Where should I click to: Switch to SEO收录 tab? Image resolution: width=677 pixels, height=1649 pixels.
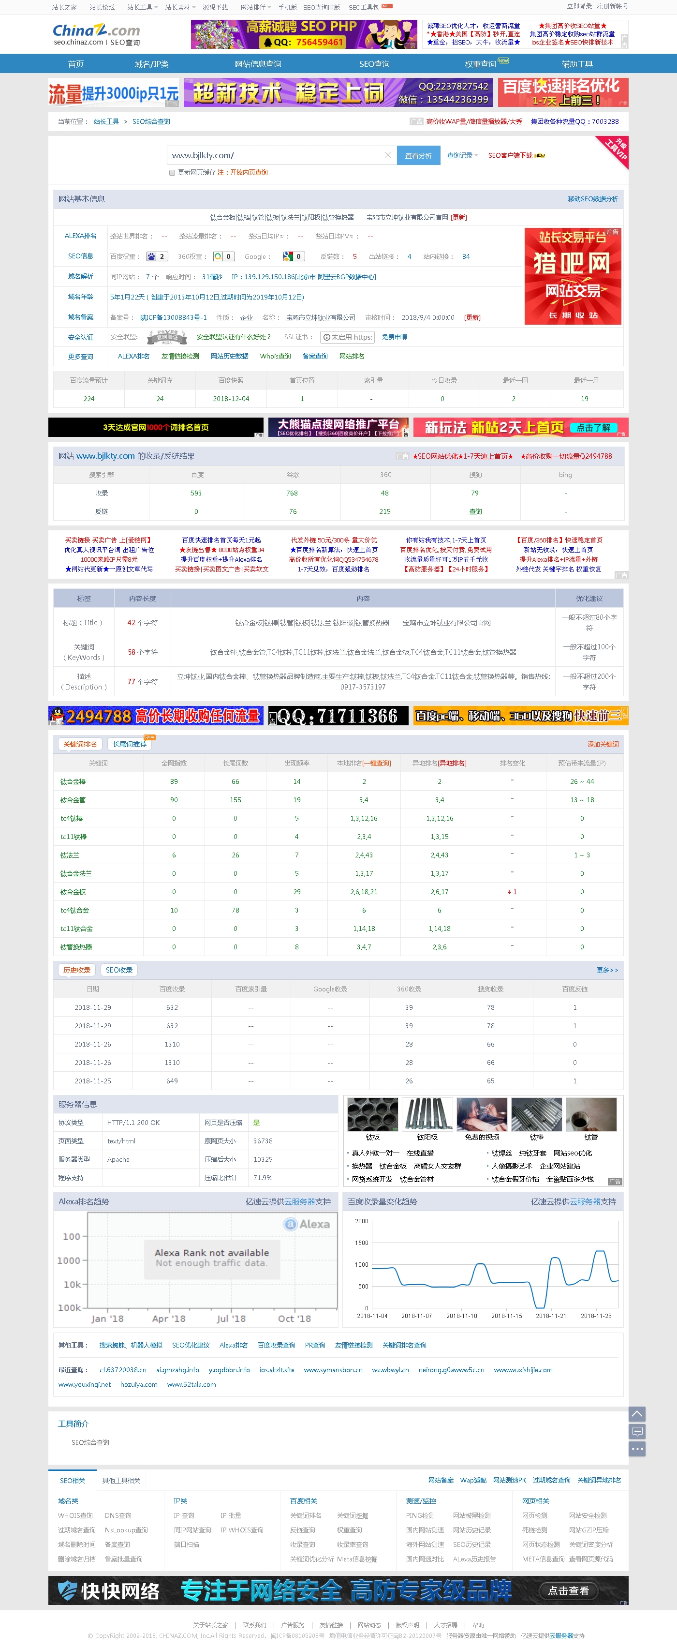119,970
